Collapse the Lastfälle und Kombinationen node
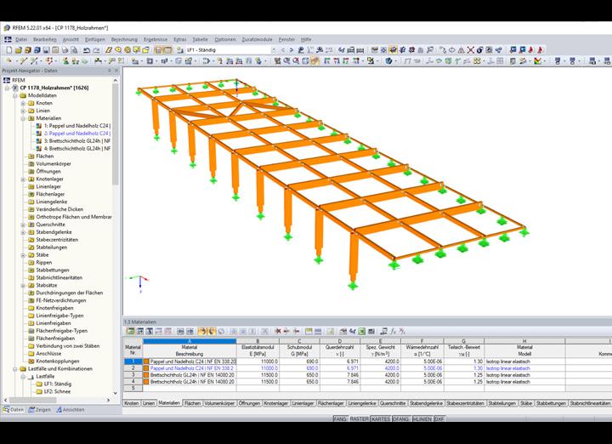Image resolution: width=612 pixels, height=444 pixels. tap(15, 368)
